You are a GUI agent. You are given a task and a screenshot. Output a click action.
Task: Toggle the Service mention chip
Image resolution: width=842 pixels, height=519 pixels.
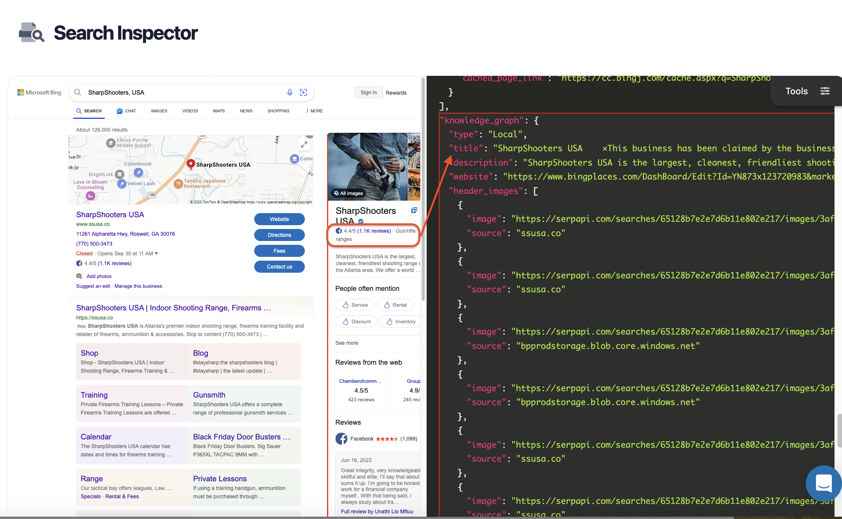[354, 305]
